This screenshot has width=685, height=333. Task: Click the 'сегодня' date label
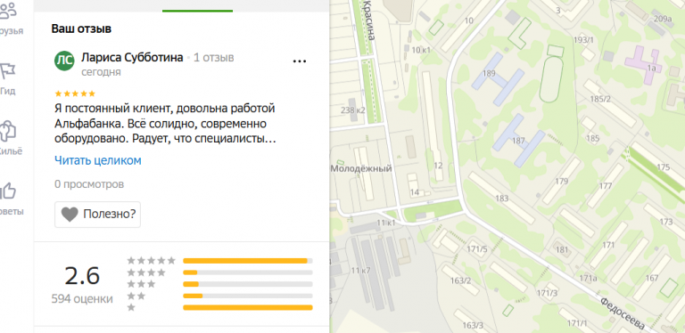tap(101, 72)
